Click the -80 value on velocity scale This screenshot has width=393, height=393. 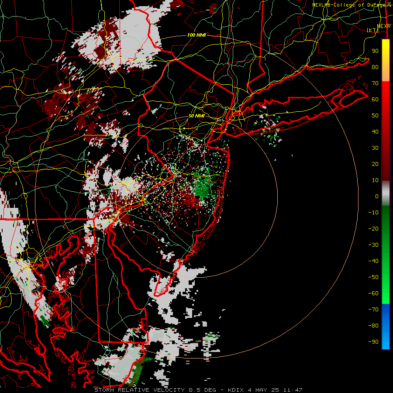[x=373, y=326]
